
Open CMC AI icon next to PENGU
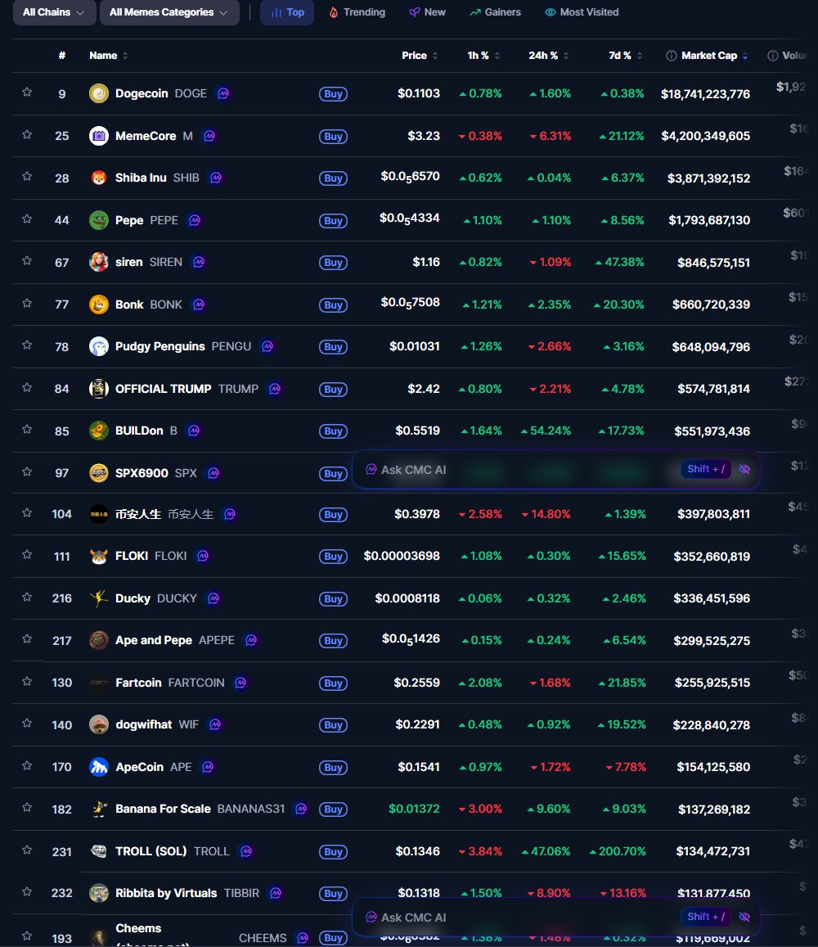point(267,346)
